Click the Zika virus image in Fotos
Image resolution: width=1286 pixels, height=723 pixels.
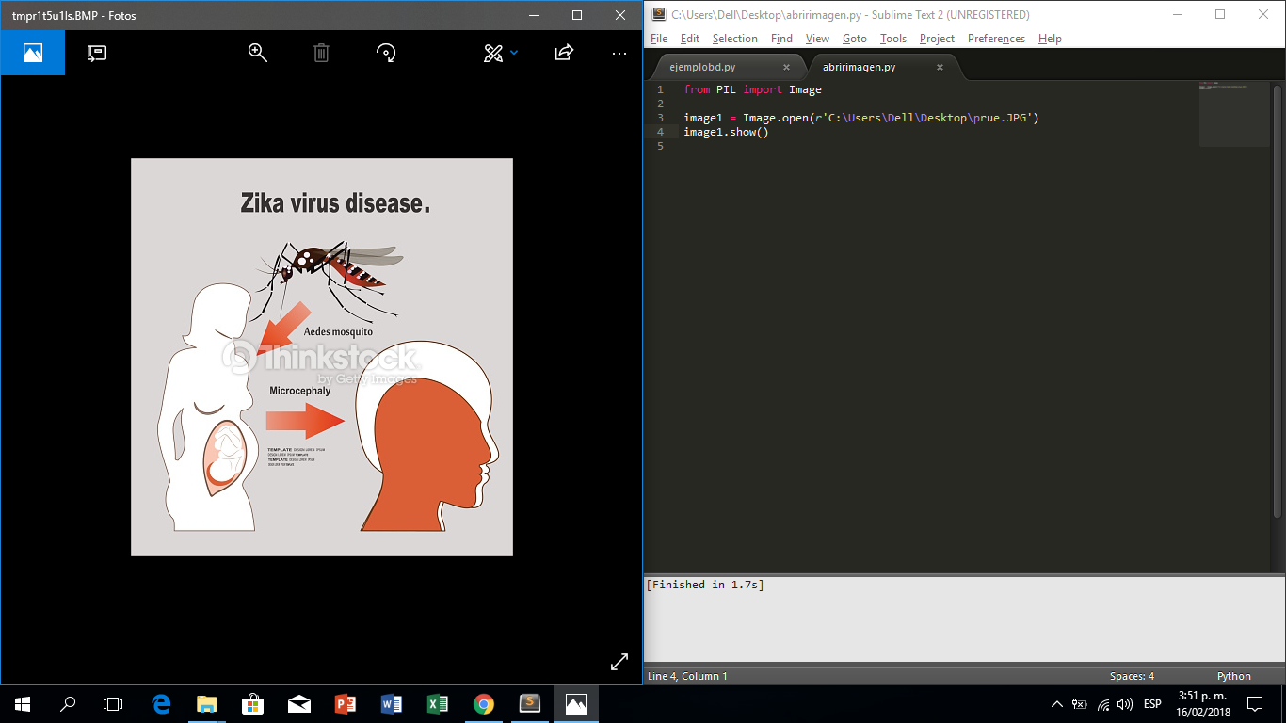pyautogui.click(x=322, y=357)
